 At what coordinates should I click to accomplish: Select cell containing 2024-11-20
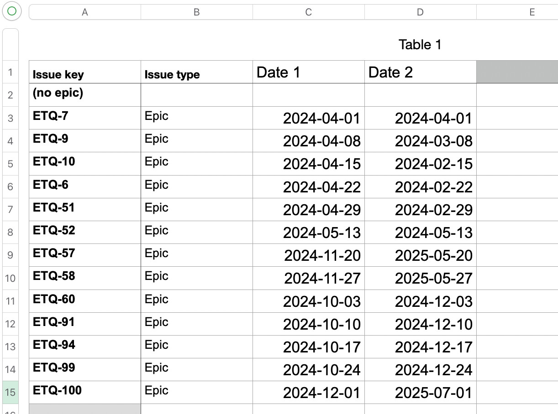309,255
